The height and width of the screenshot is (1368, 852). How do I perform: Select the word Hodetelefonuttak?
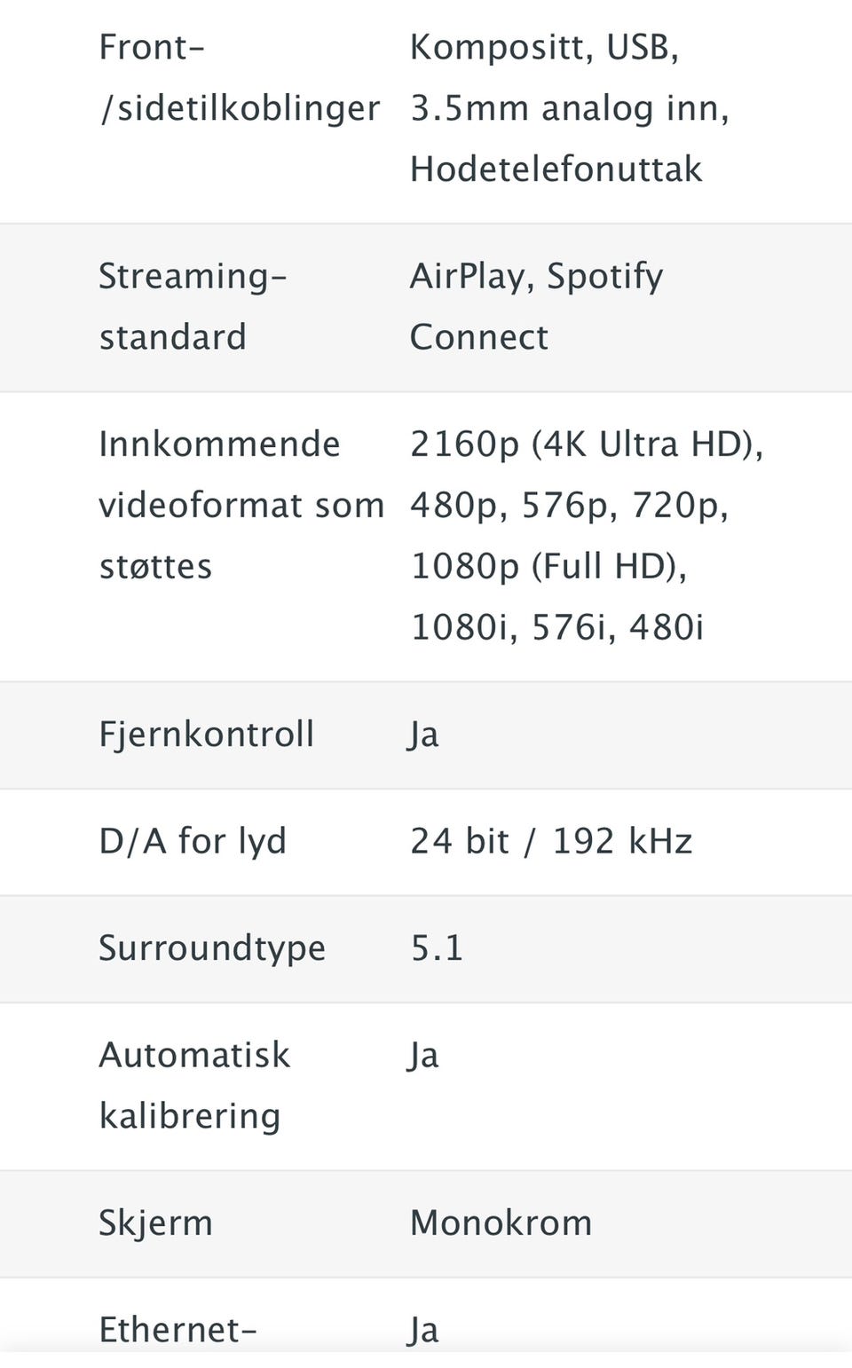click(x=556, y=169)
